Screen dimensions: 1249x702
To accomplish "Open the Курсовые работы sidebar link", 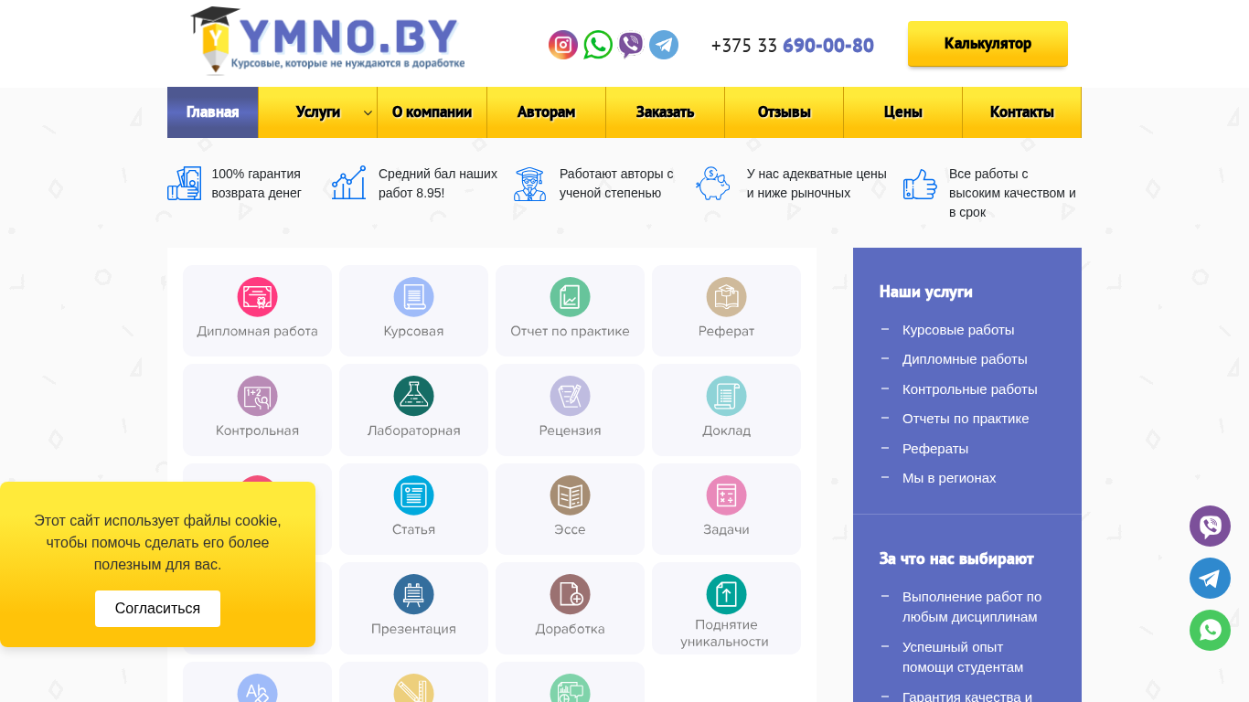I will pos(958,330).
